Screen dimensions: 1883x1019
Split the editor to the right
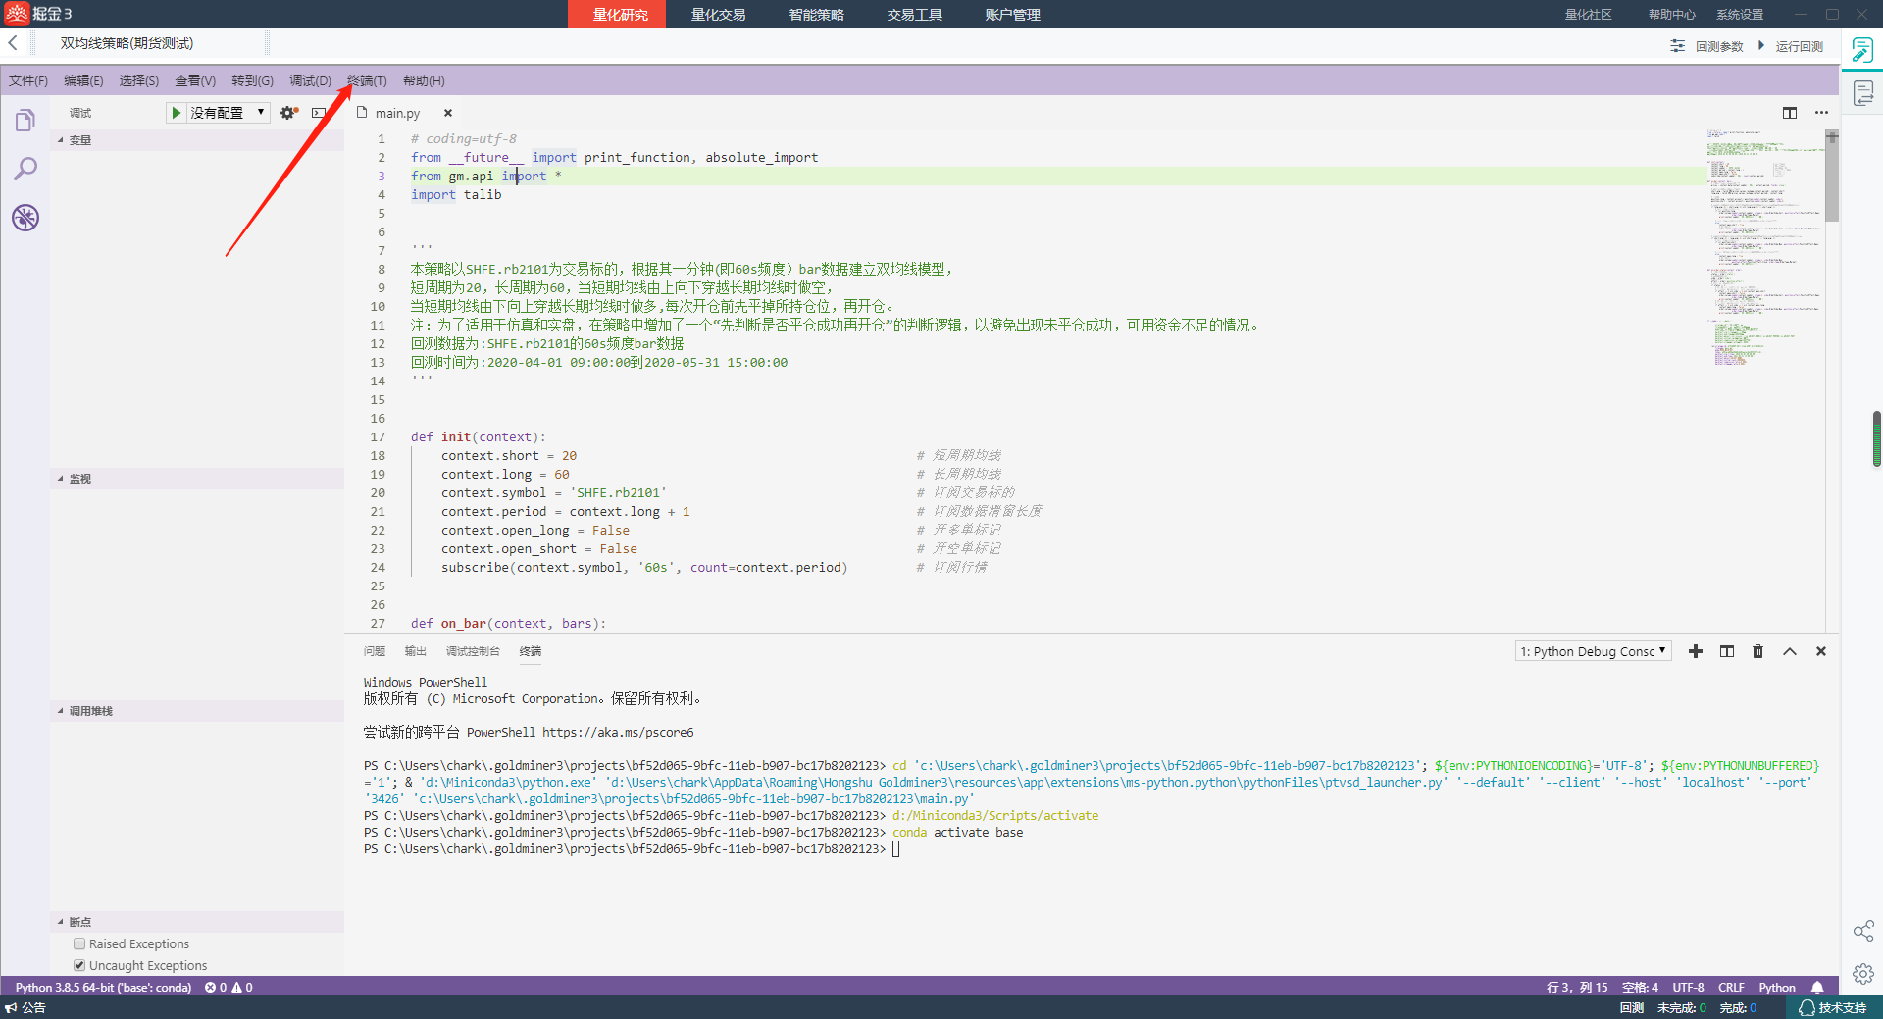1790,113
